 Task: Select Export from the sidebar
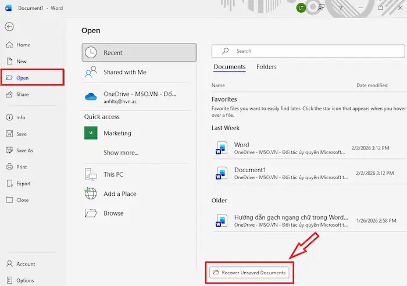pos(23,184)
